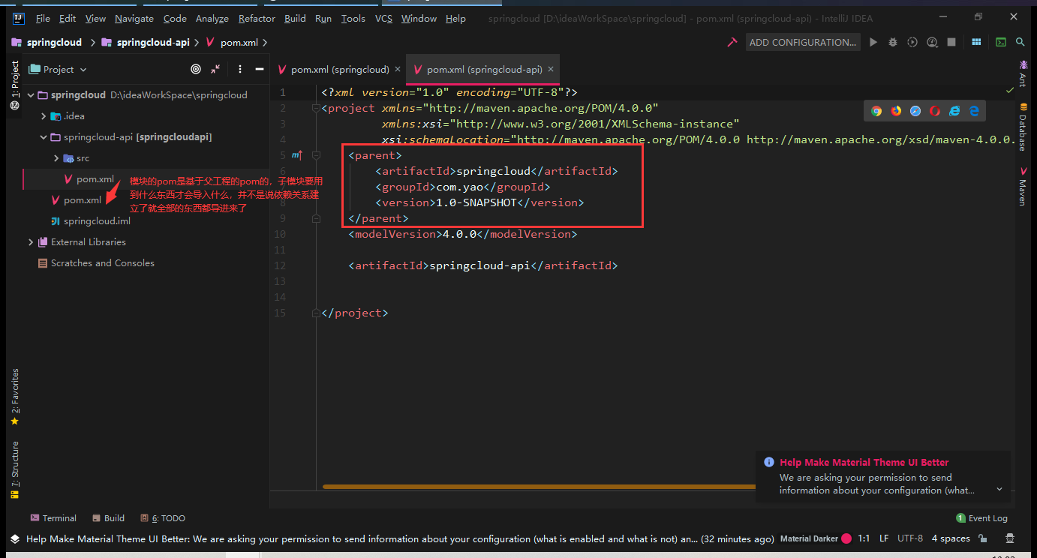Click Help Make Material Theme UI Better title
Image resolution: width=1037 pixels, height=558 pixels.
click(864, 463)
